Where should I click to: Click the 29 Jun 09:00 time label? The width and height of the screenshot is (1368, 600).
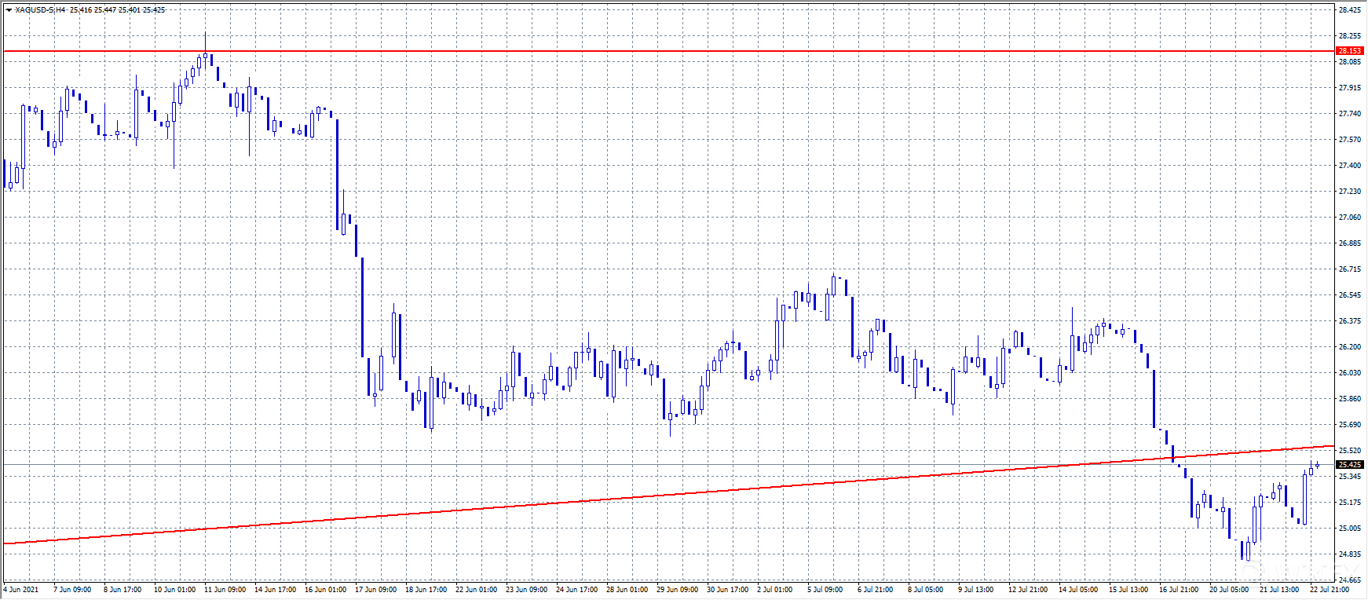click(x=677, y=590)
